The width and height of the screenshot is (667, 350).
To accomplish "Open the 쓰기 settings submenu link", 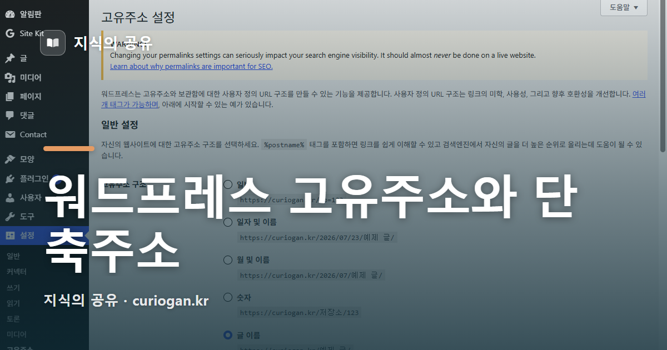I will tap(13, 288).
